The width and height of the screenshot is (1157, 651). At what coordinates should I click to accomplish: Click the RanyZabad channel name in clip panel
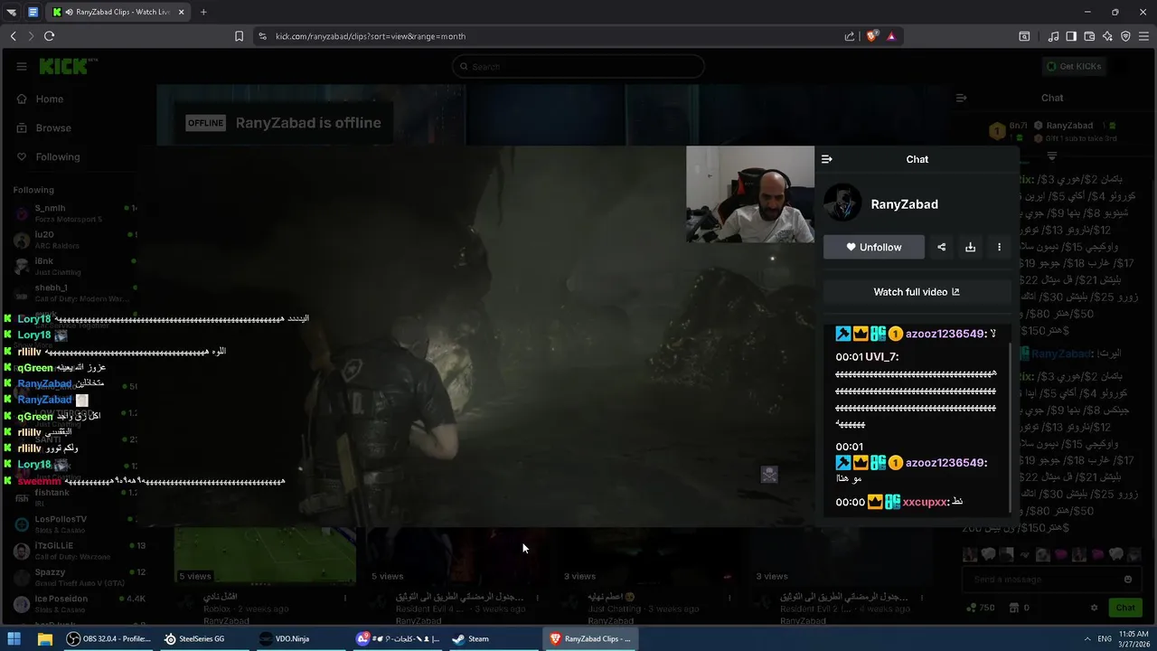(x=904, y=204)
